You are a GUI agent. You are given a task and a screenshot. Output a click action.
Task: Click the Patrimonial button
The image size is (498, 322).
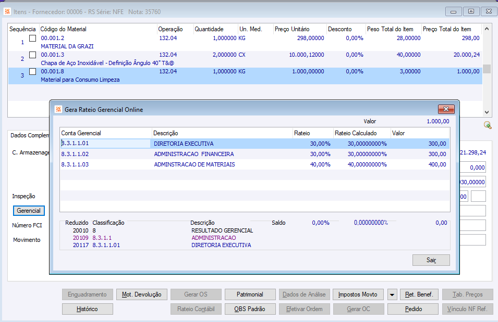tap(249, 294)
